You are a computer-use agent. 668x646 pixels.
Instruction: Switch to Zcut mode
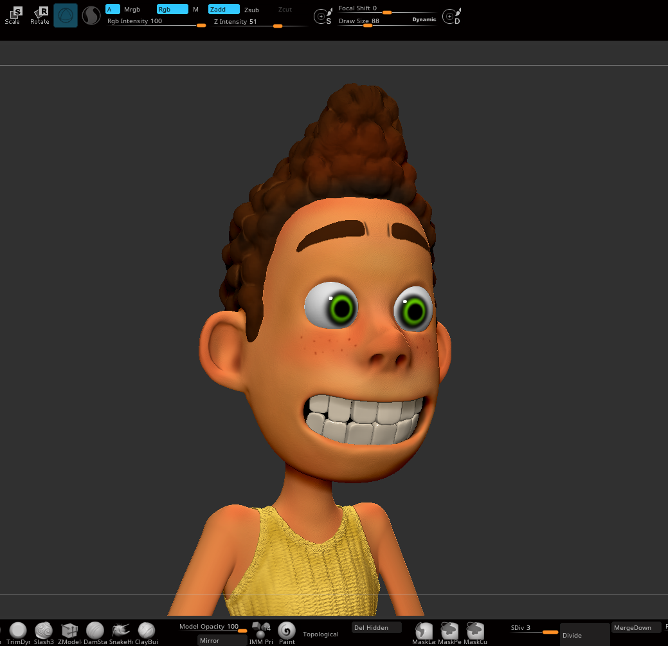coord(285,10)
